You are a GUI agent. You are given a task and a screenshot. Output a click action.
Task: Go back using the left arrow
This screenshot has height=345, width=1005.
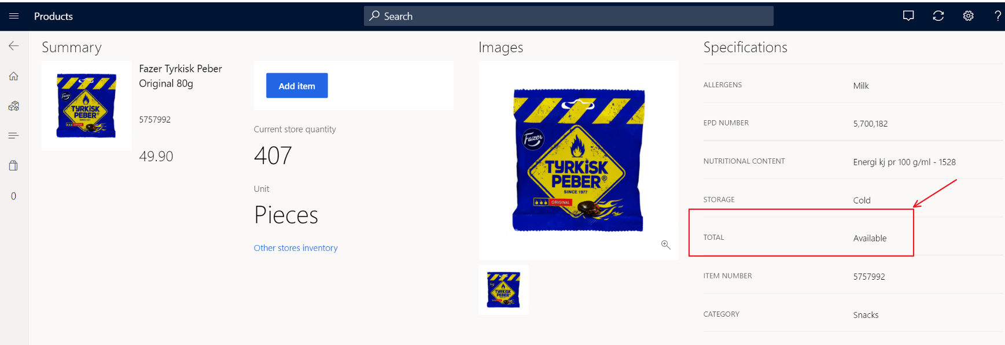click(14, 46)
